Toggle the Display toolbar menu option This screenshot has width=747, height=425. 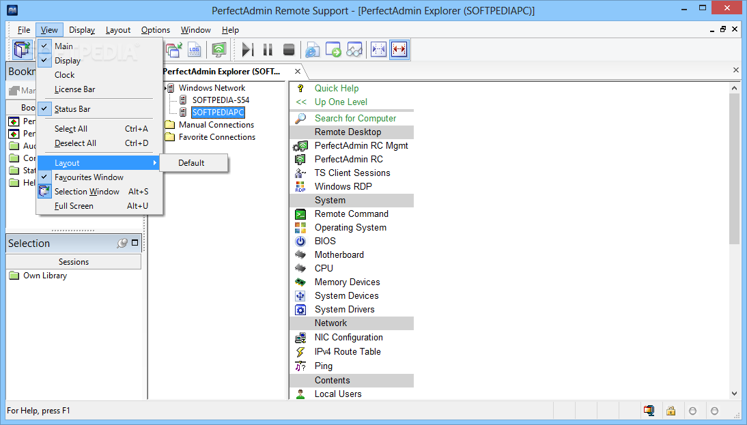(99, 61)
